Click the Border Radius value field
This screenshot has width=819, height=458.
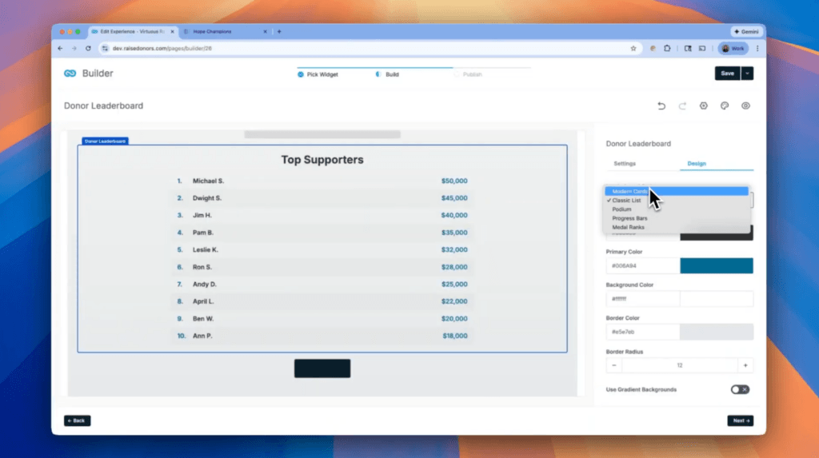point(680,365)
